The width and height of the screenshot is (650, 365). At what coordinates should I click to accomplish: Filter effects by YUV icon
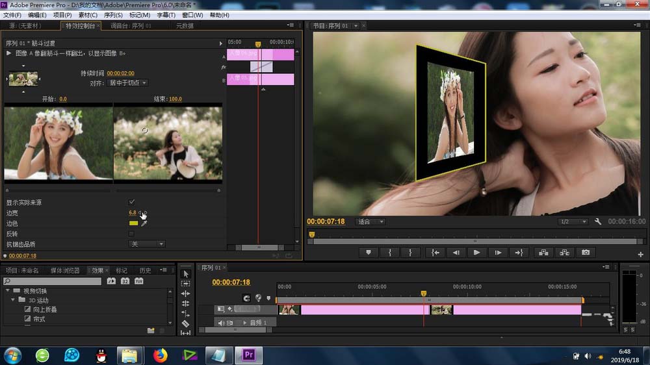[139, 281]
